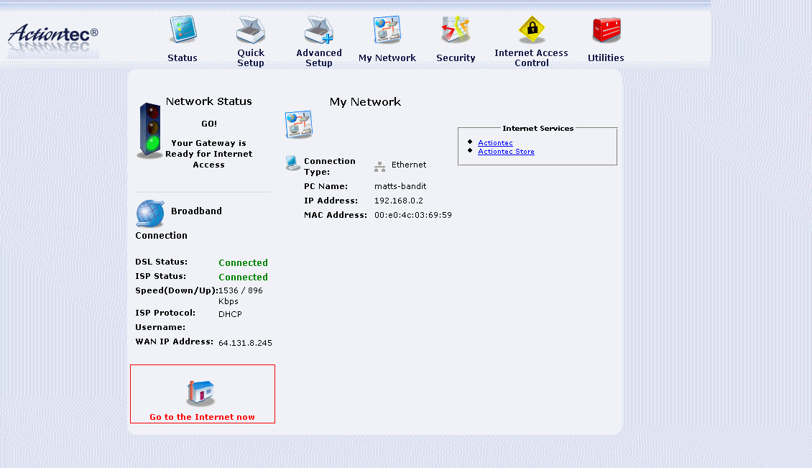The image size is (812, 468).
Task: Select the Utilities menu label
Action: [606, 58]
